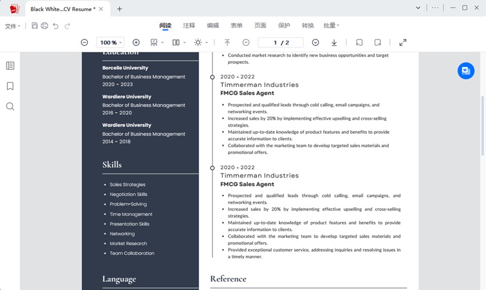The image size is (486, 290).
Task: Click the Time Management skill text
Action: click(131, 214)
